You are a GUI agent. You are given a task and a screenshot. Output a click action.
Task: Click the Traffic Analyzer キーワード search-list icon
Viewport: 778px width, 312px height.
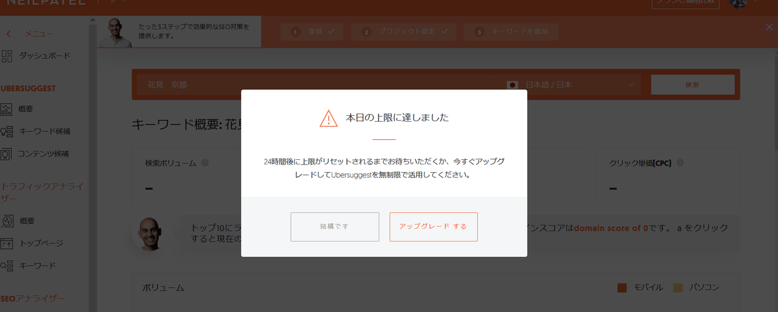coord(6,266)
